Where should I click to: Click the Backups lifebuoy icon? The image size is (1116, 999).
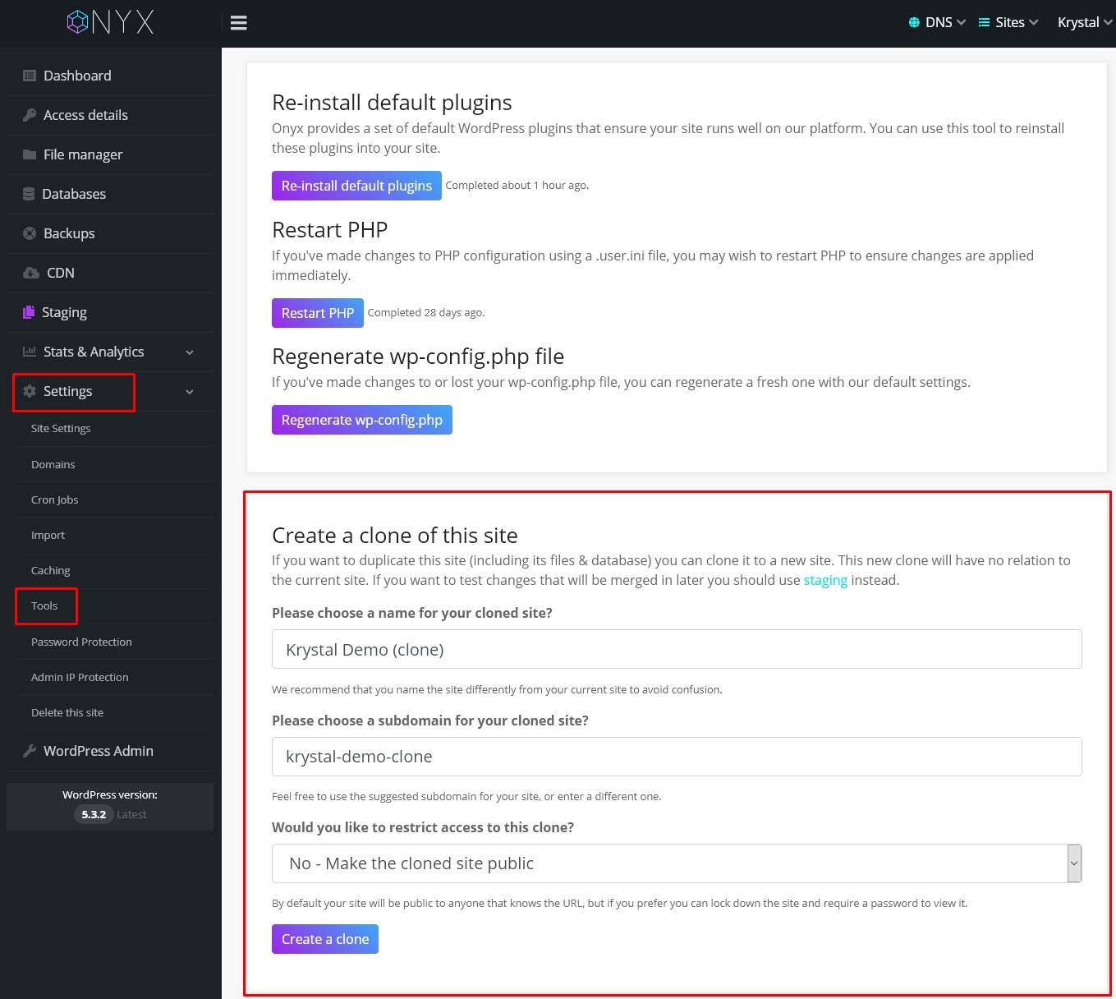coord(30,233)
